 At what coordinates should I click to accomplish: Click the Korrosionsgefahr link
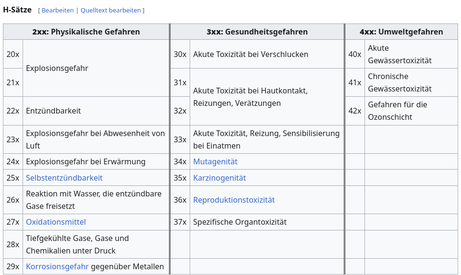tap(57, 266)
